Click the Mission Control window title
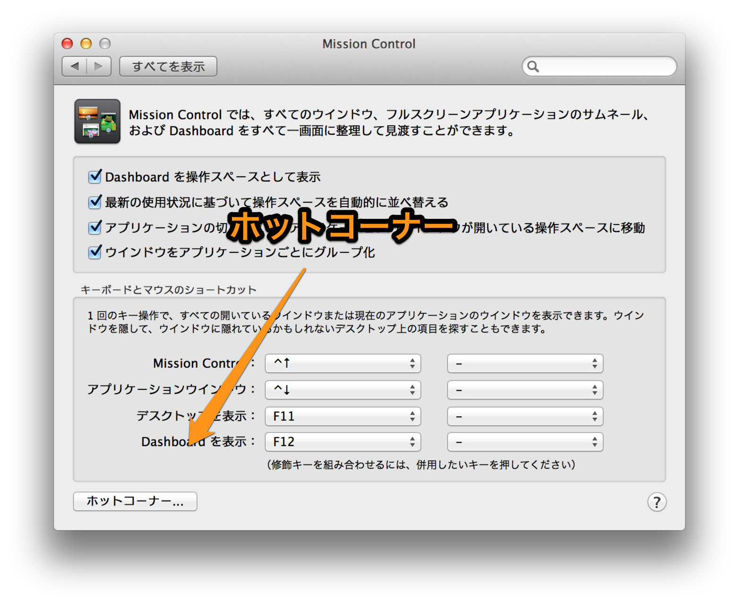739x605 pixels. (369, 44)
